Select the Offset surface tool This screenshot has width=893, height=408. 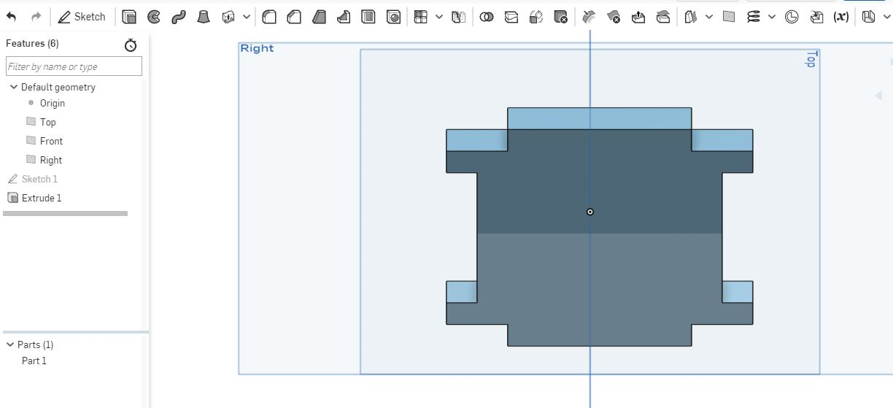(691, 17)
